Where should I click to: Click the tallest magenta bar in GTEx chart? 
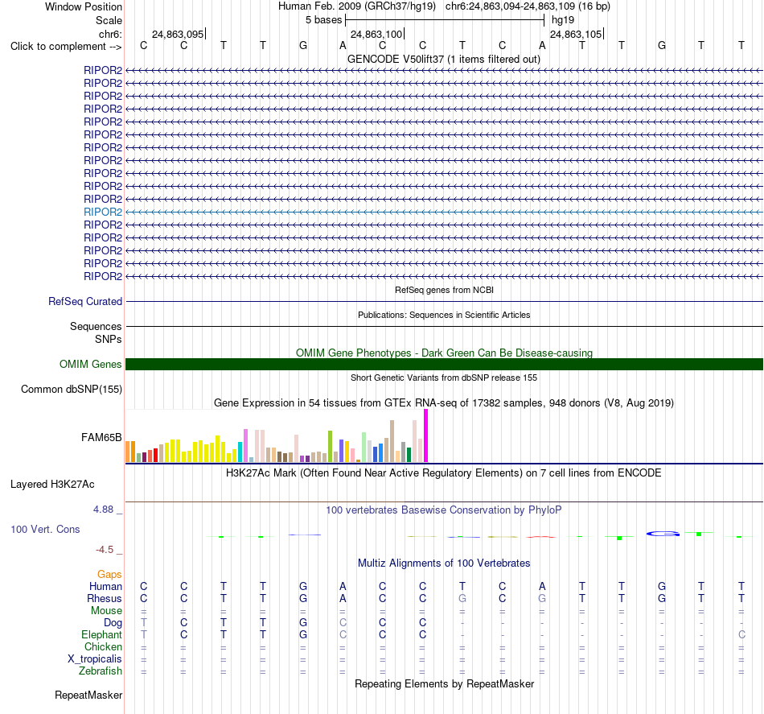(x=426, y=435)
